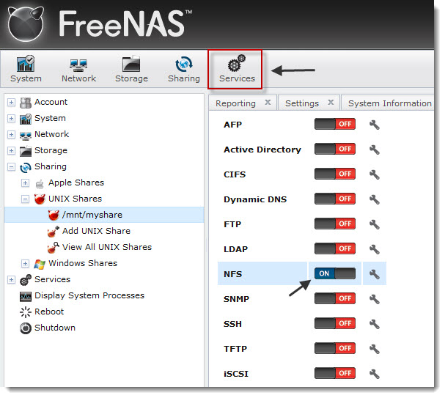Switch on the TFTP service
The image size is (445, 398).
tap(335, 348)
